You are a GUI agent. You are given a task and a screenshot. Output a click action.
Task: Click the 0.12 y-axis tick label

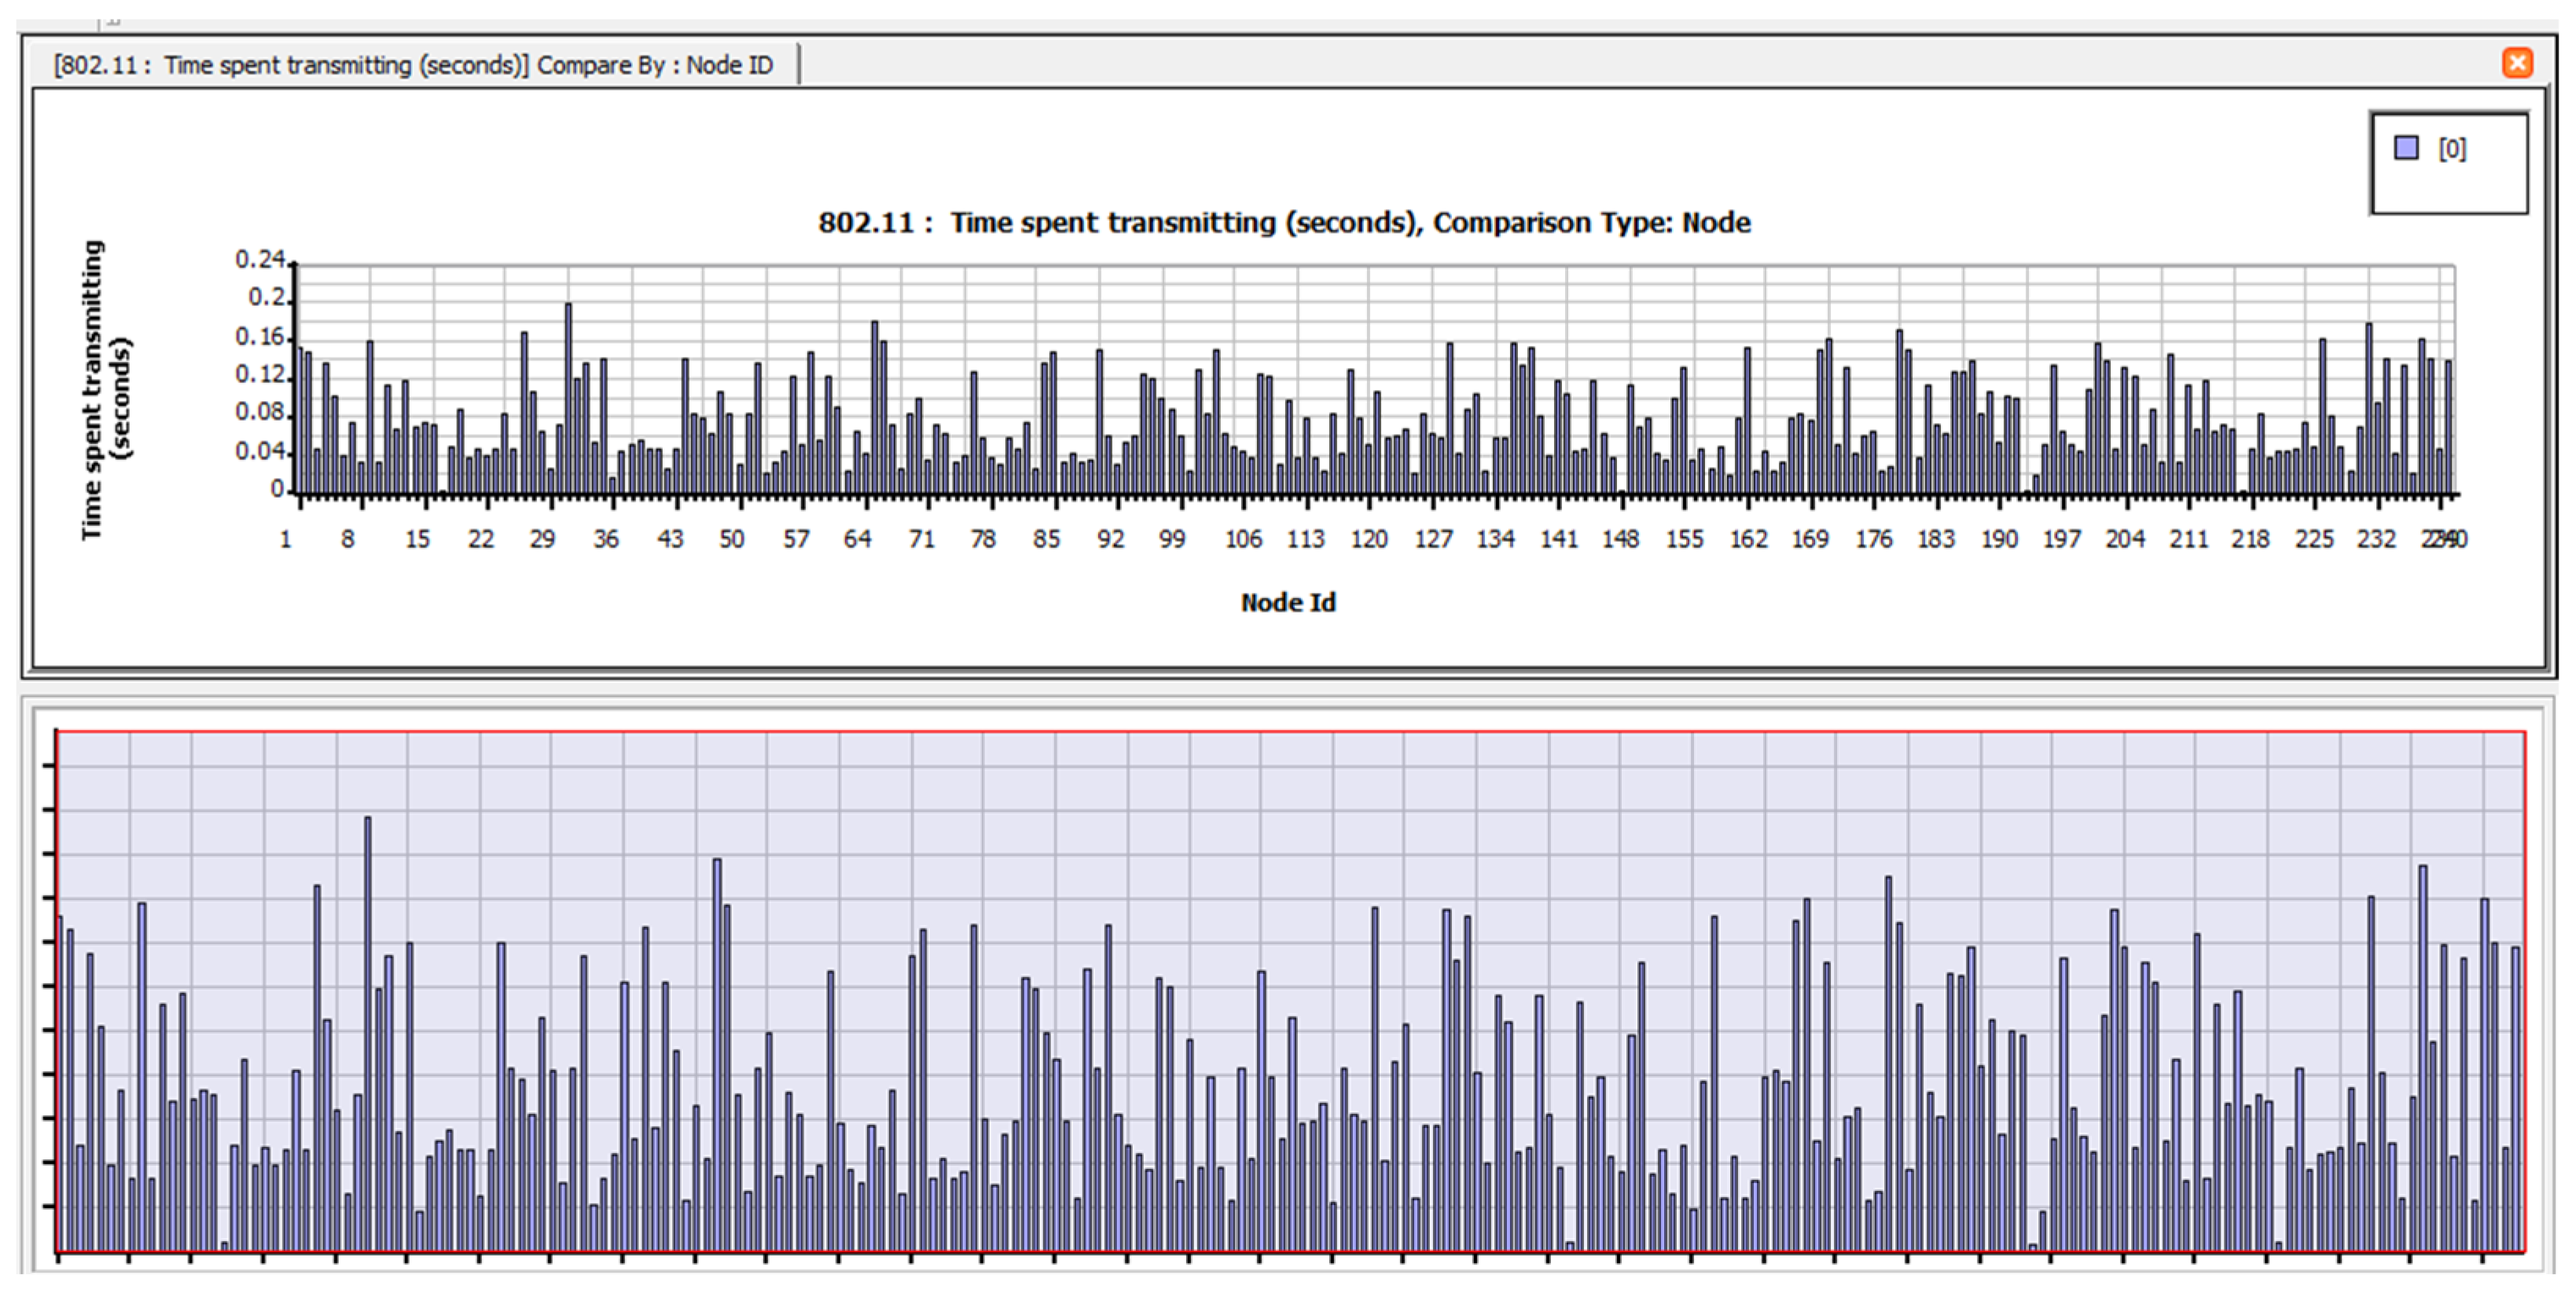point(260,375)
